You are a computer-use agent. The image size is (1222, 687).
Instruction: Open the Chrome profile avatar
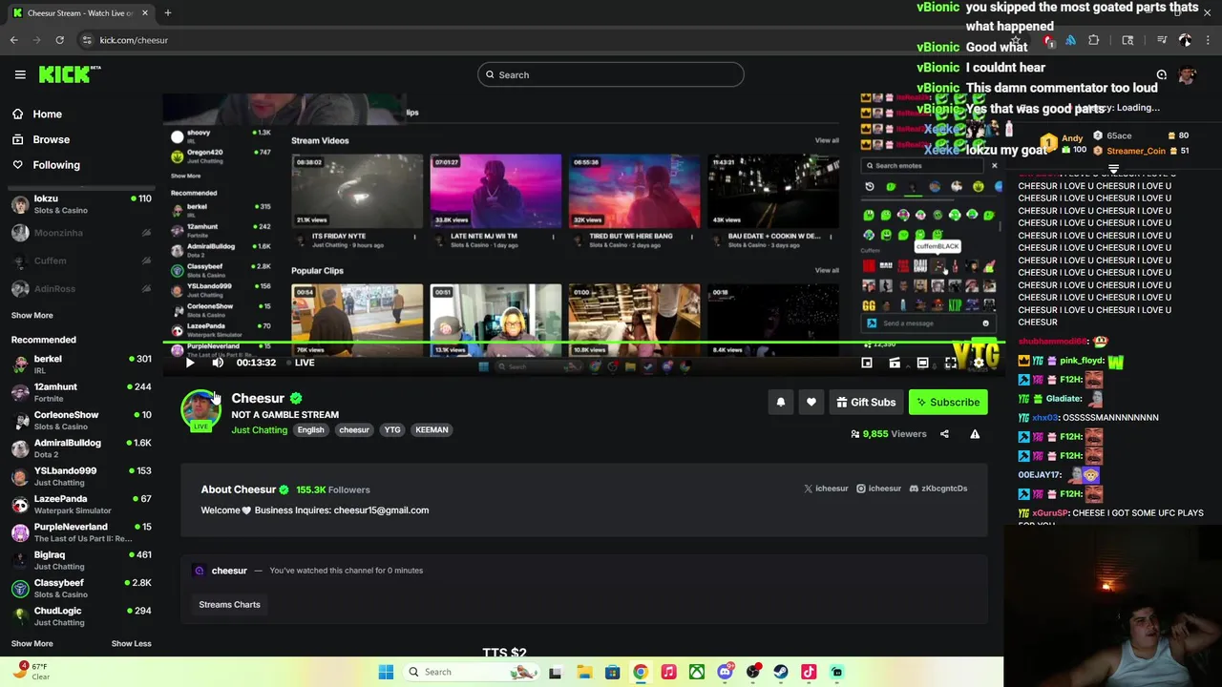coord(1185,40)
